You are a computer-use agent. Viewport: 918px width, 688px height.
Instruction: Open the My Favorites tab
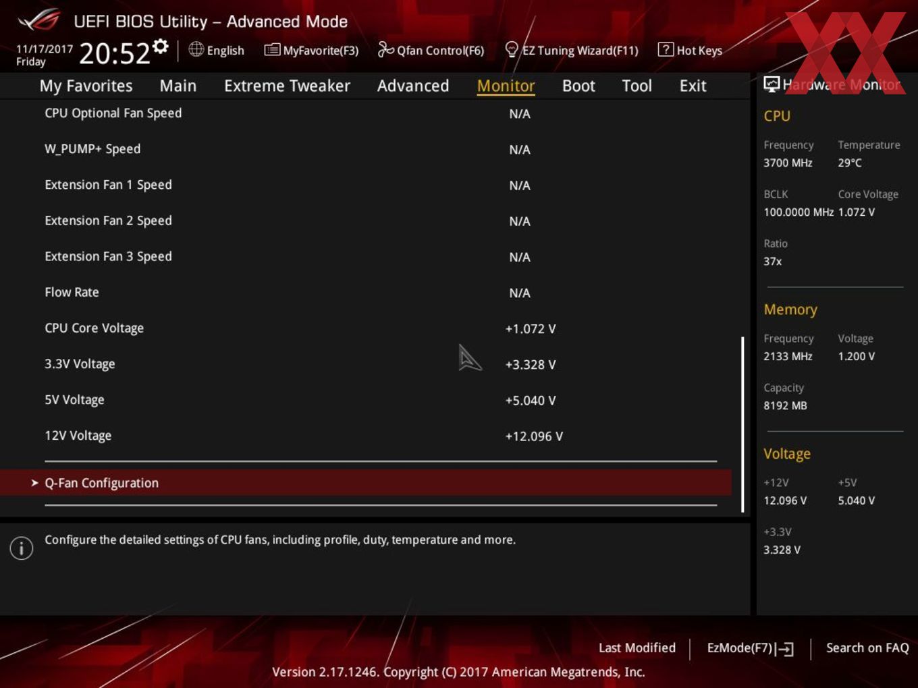[x=86, y=86]
